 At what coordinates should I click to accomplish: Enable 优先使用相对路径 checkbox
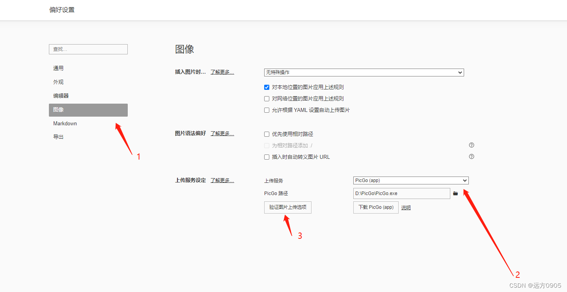pos(267,134)
